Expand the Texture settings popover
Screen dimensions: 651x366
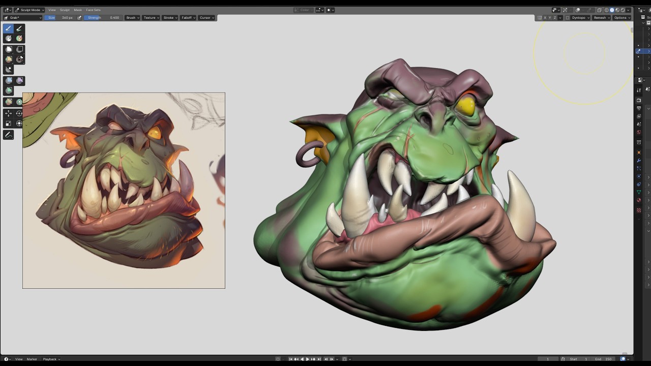coord(151,18)
